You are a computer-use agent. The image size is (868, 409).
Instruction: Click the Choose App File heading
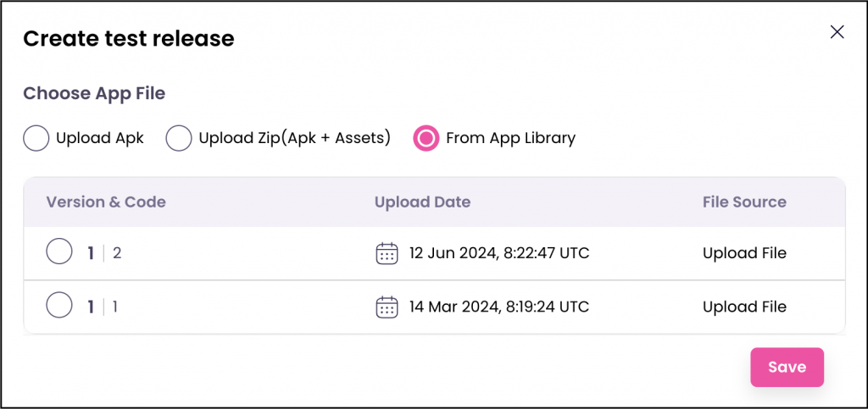[x=94, y=93]
